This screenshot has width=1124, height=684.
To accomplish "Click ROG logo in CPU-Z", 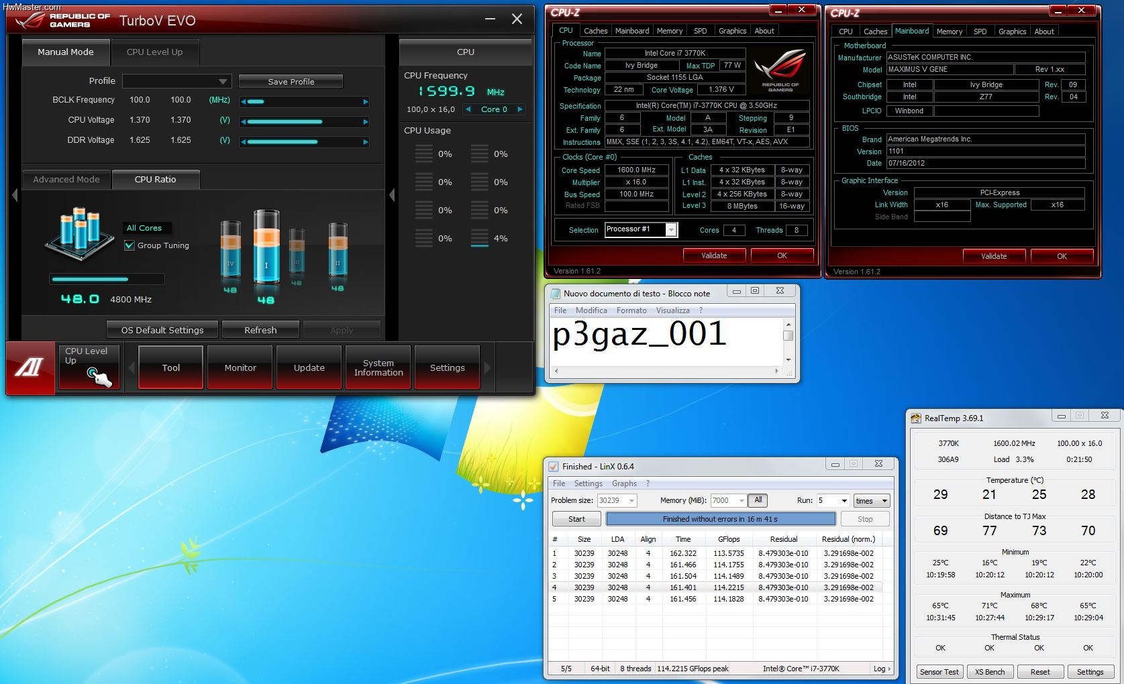I will coord(780,70).
